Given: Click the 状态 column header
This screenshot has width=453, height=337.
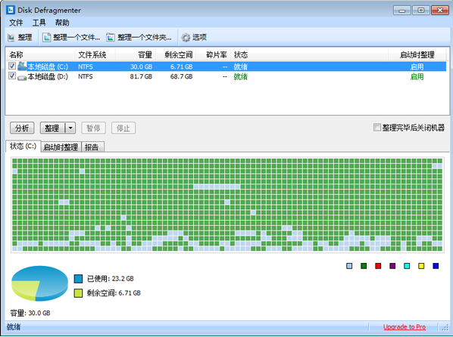Looking at the screenshot, I should pyautogui.click(x=309, y=54).
